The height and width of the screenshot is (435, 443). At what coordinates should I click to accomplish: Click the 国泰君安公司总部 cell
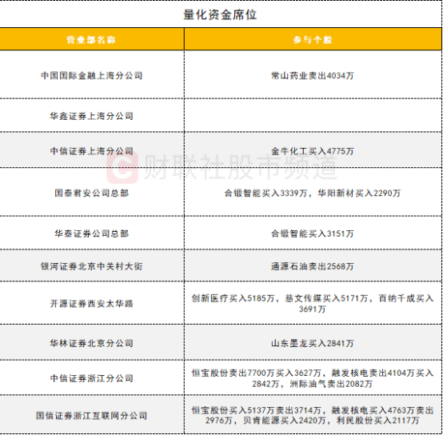pos(91,193)
